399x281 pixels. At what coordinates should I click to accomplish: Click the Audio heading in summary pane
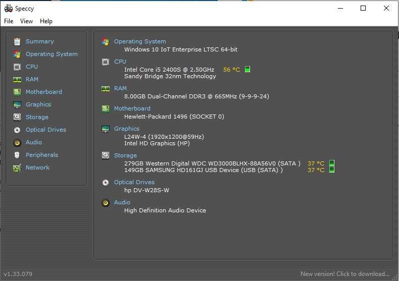point(122,202)
